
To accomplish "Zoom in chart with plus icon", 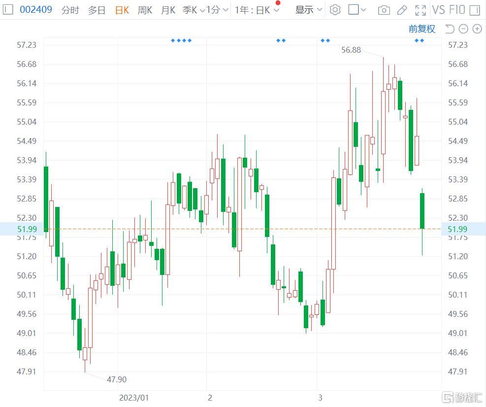I will click(477, 29).
